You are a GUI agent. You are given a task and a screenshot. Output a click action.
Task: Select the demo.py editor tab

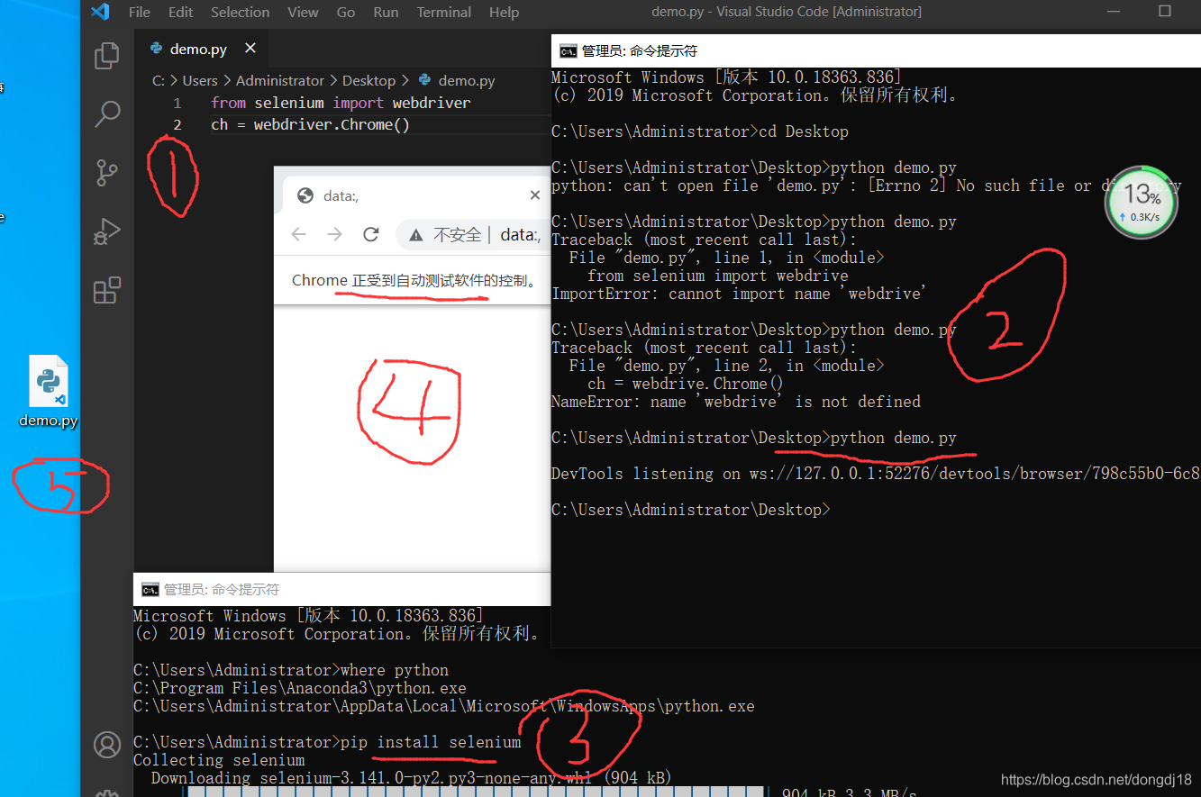coord(201,49)
